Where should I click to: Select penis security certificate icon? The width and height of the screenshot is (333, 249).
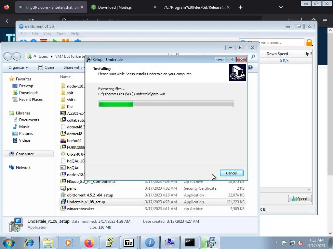click(x=63, y=188)
